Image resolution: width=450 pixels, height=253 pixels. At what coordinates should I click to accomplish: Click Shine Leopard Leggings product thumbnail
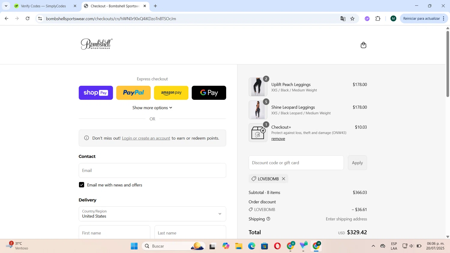pos(258,110)
